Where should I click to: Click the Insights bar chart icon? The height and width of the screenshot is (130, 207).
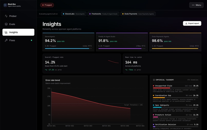6,32
